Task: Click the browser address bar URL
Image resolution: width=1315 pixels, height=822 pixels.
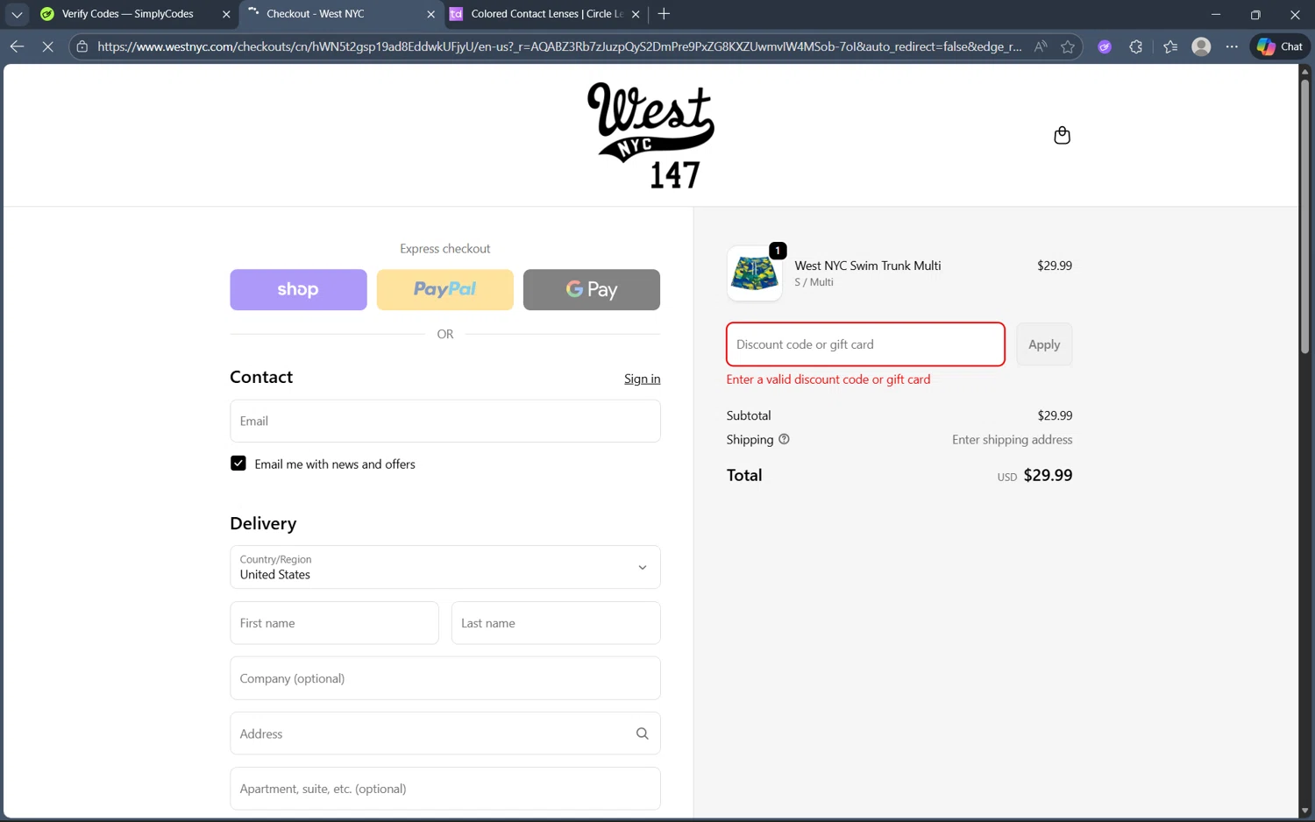Action: 559,46
